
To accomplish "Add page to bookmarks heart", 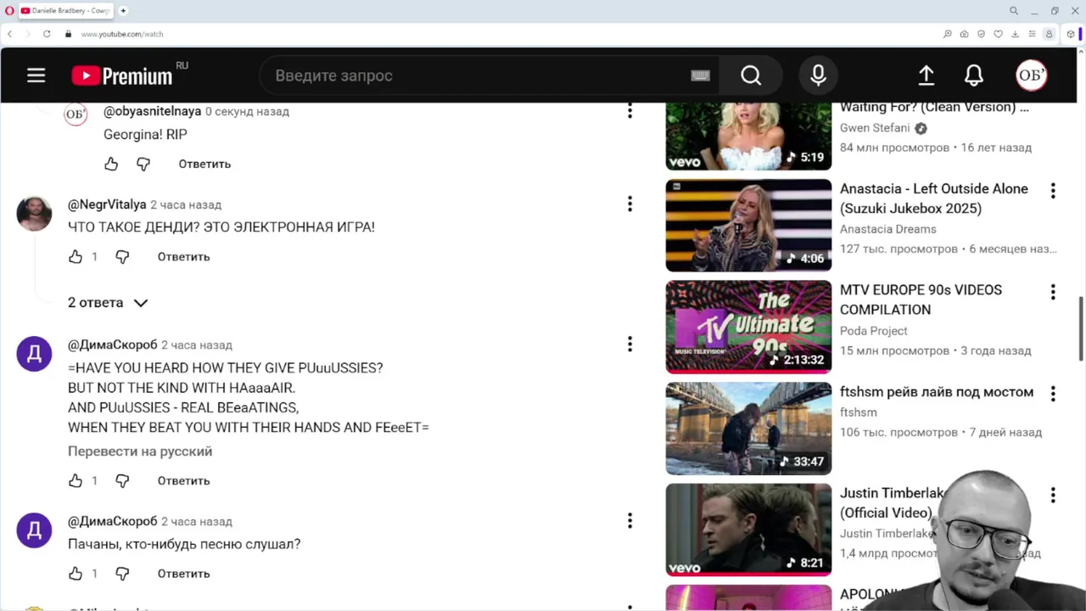I will click(x=998, y=34).
